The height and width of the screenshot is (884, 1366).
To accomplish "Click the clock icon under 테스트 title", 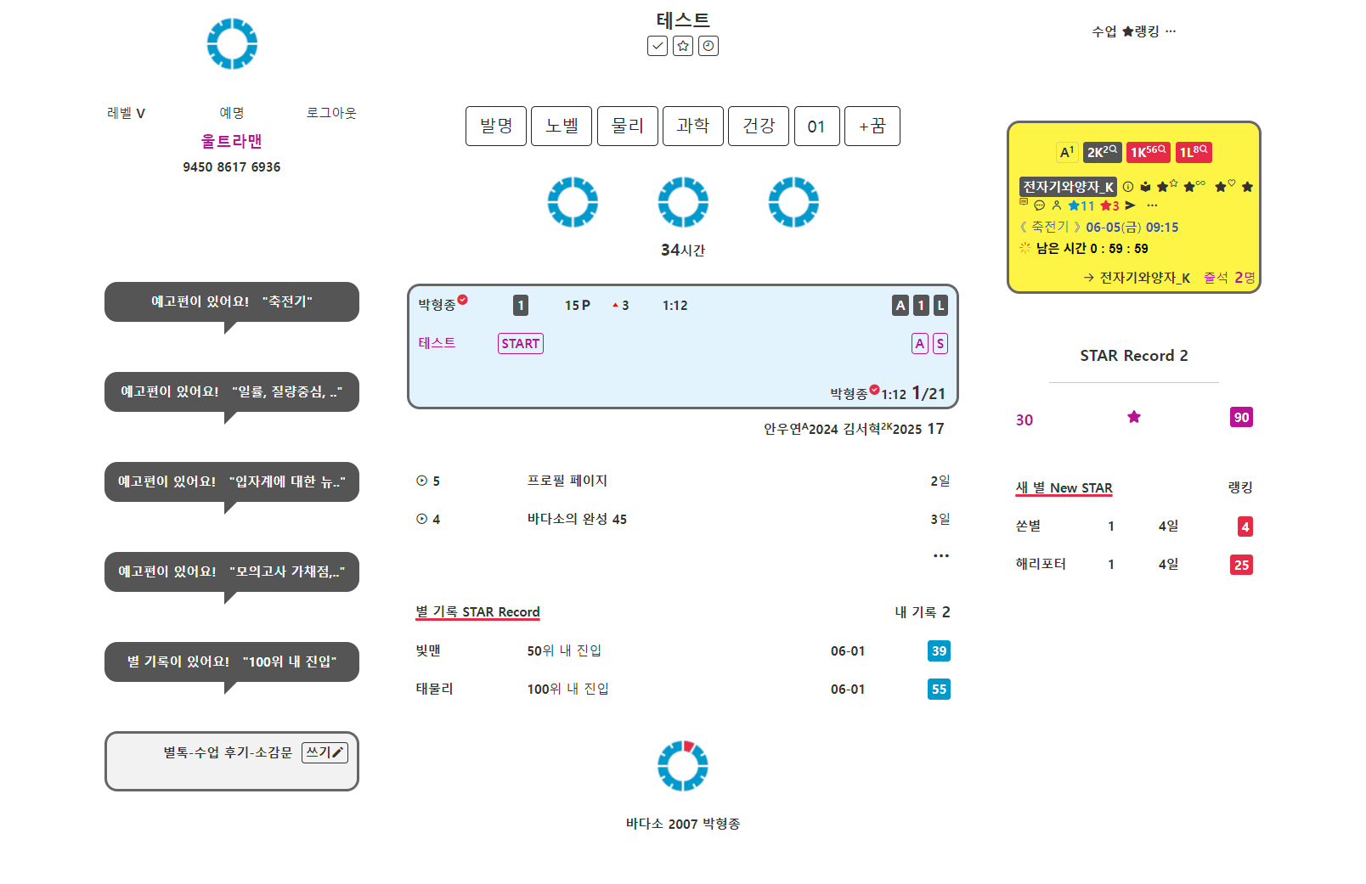I will pos(708,46).
